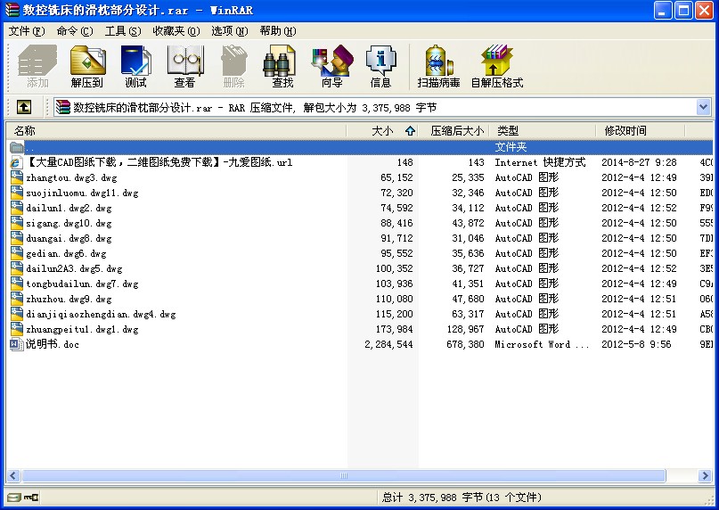This screenshot has width=719, height=510.
Task: Click 'Internet 快捷方式' type cell
Action: pyautogui.click(x=540, y=162)
